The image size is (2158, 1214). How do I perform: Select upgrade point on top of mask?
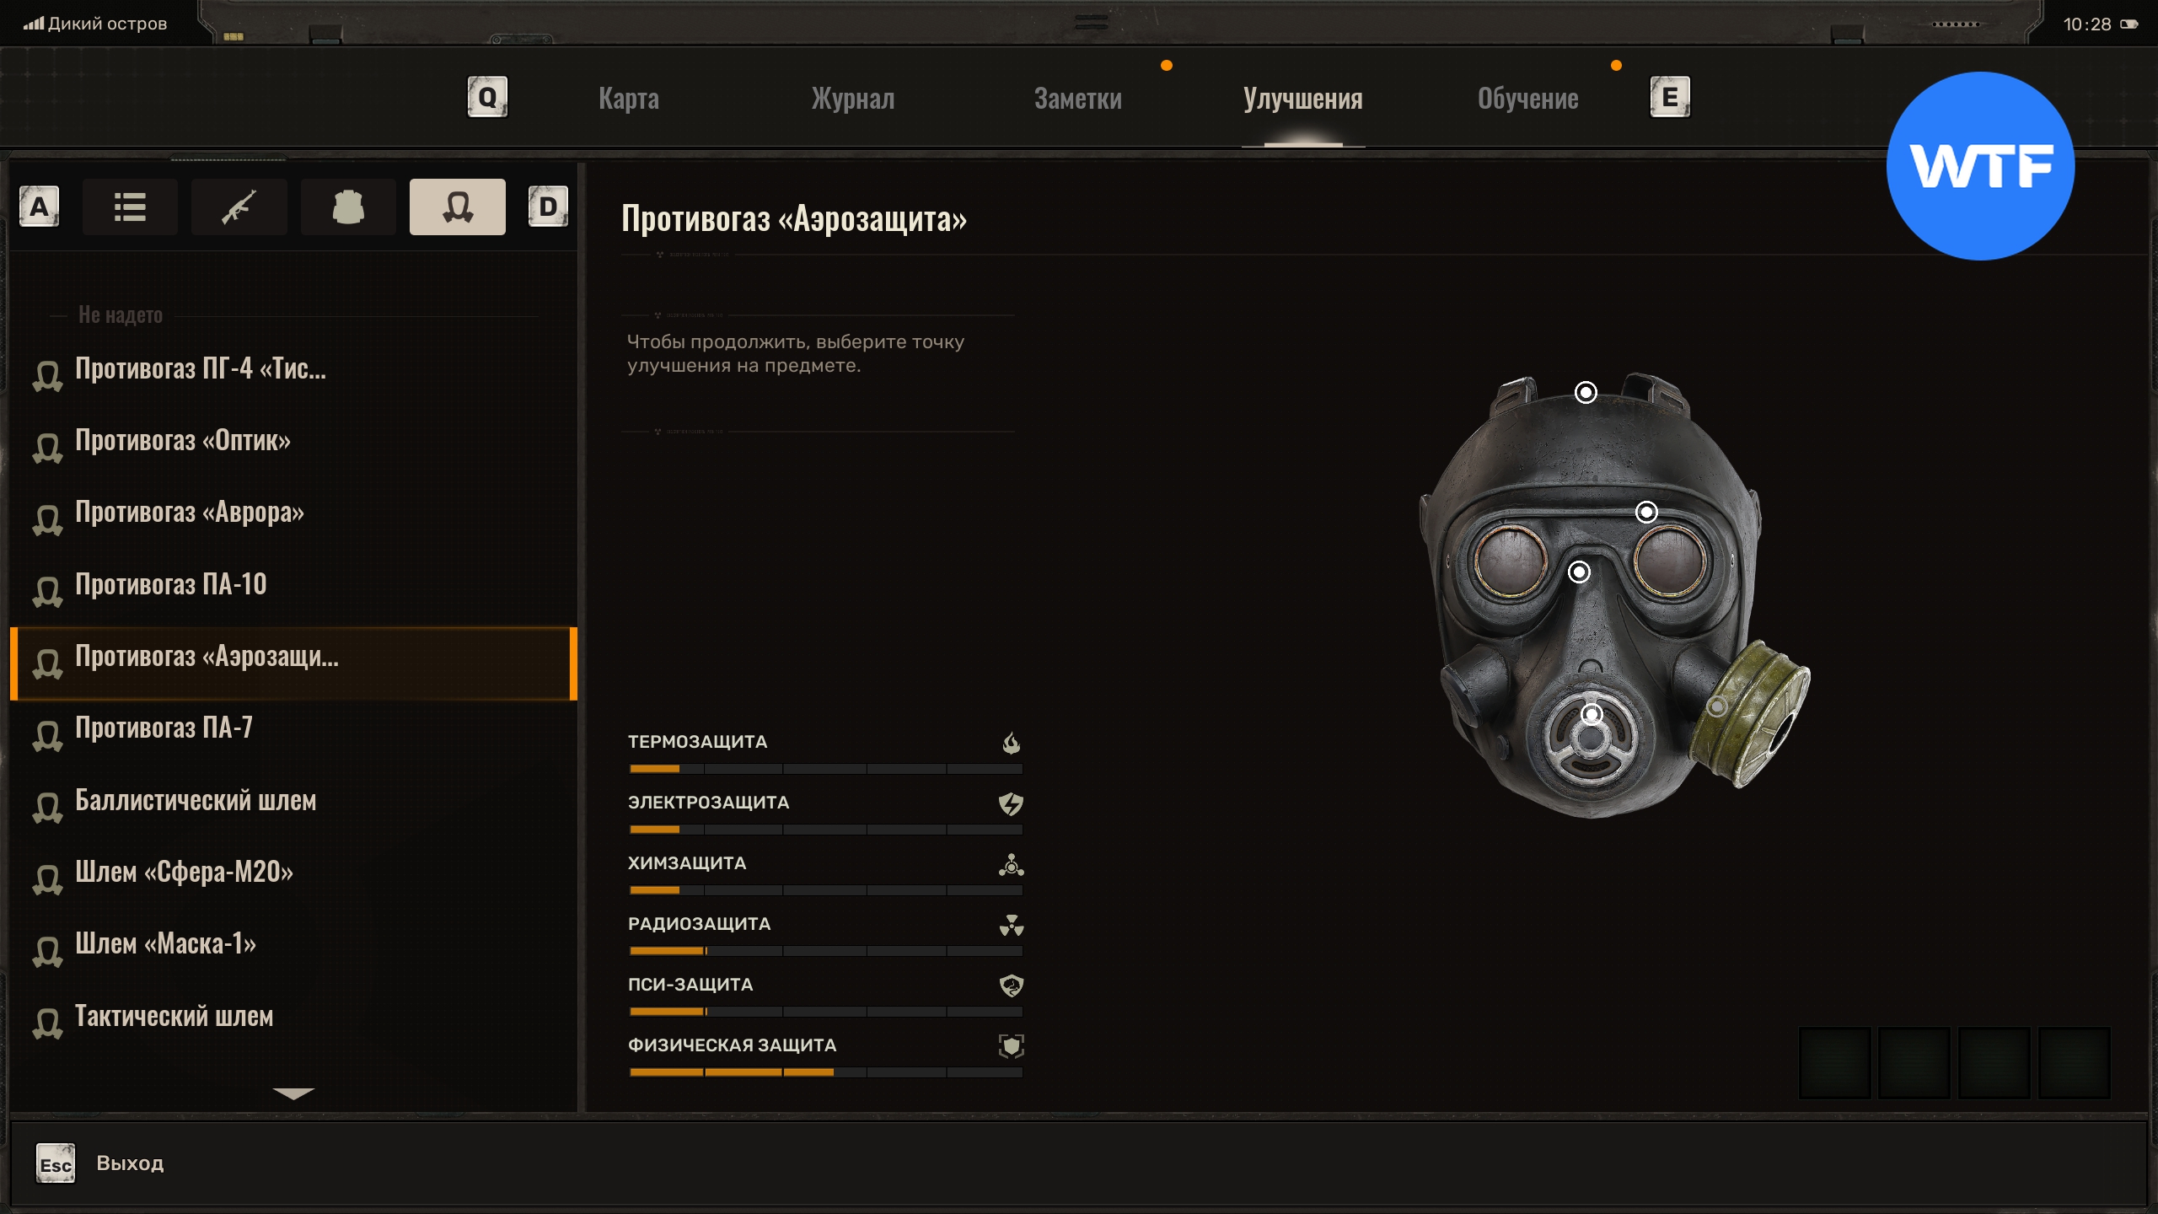1586,393
